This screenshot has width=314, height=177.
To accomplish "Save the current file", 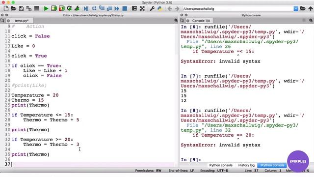I will [21, 8].
